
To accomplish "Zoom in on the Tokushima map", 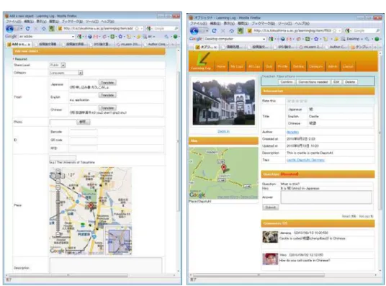I will [58, 187].
